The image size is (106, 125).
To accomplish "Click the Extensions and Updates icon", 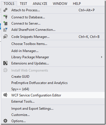I will coord(5,63).
